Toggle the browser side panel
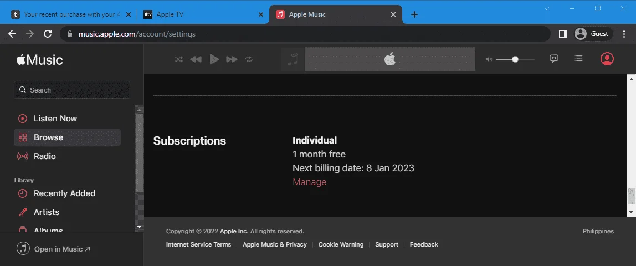The image size is (636, 266). coord(562,34)
